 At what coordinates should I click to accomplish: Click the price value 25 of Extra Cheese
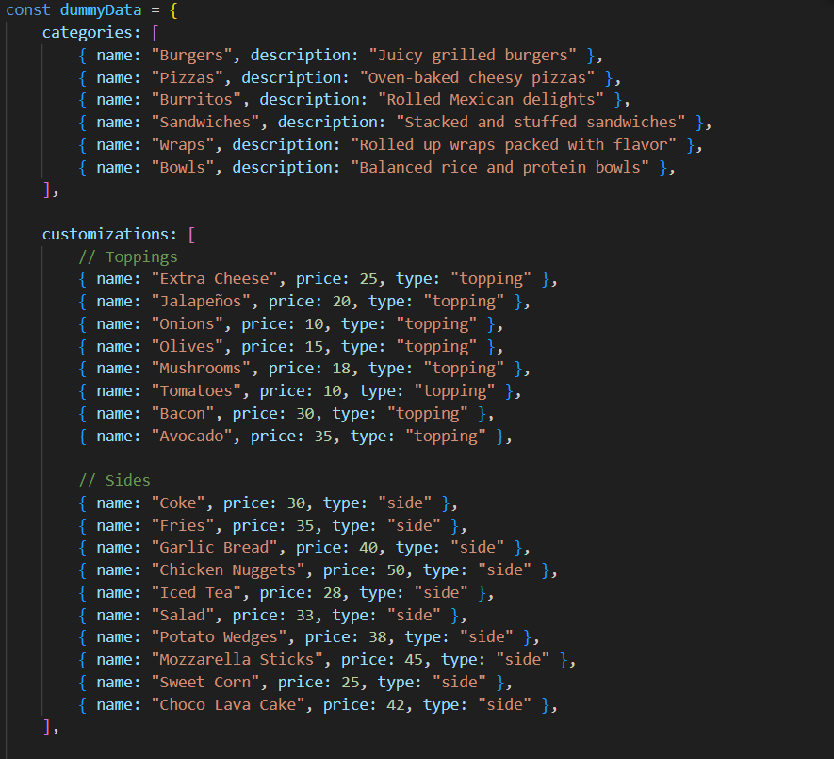pyautogui.click(x=368, y=279)
